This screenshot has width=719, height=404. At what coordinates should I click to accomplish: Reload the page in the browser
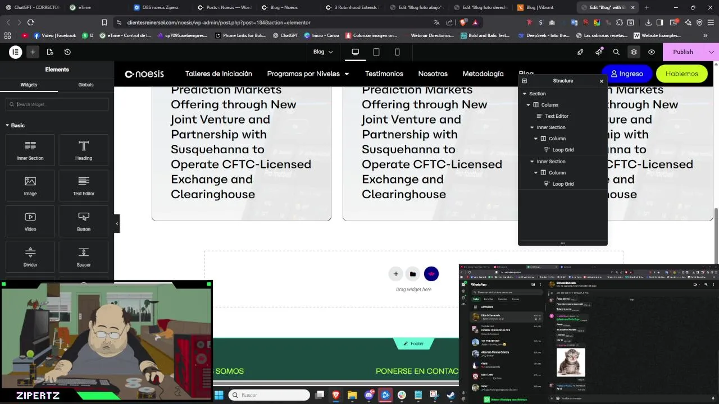point(30,22)
